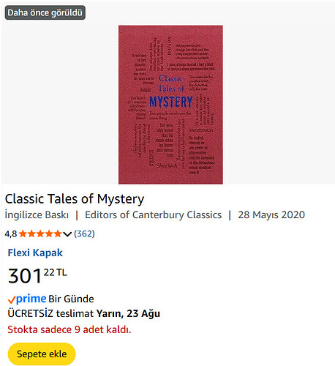Click the orange Prime checkmark icon
Image resolution: width=335 pixels, height=366 pixels.
click(x=12, y=299)
